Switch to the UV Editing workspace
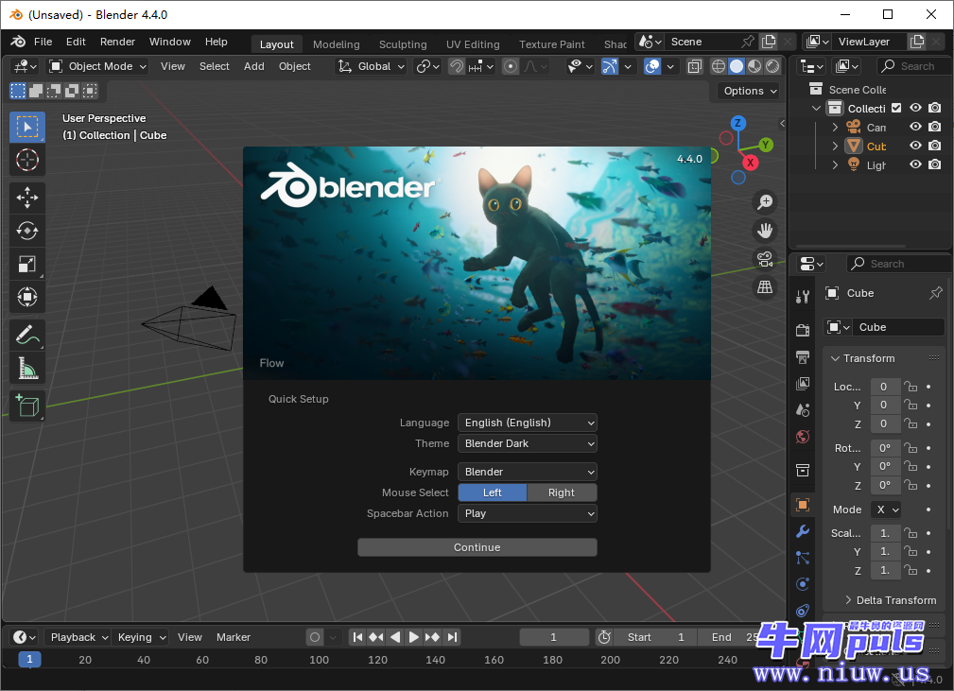Screen dimensions: 954x691 tap(473, 44)
